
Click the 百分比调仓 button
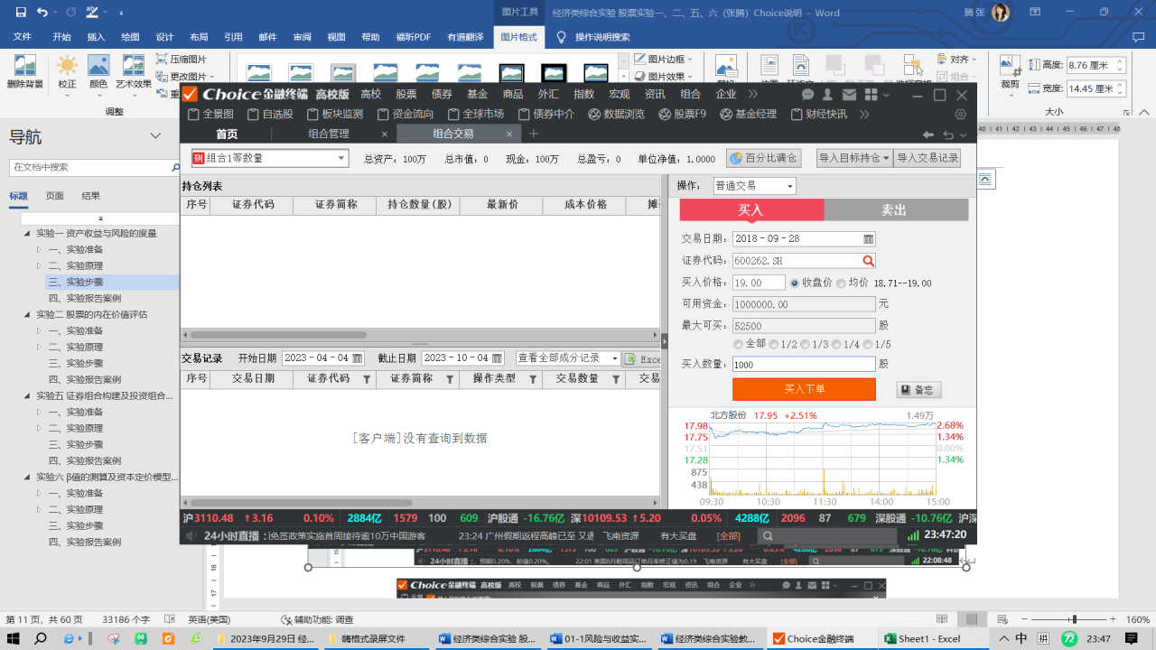pyautogui.click(x=763, y=158)
